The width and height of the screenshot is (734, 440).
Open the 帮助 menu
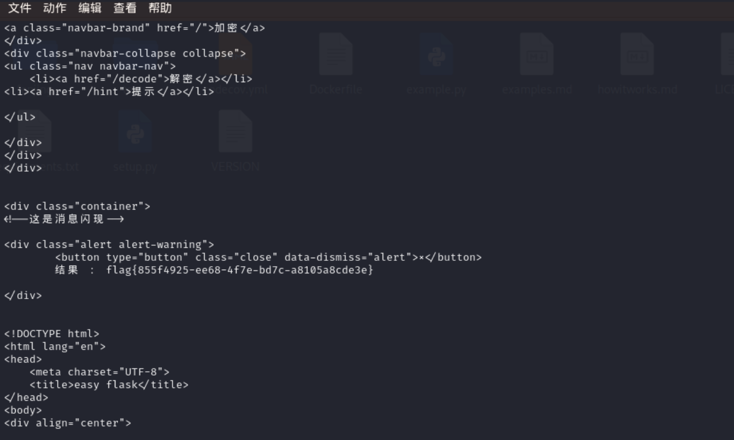(160, 8)
